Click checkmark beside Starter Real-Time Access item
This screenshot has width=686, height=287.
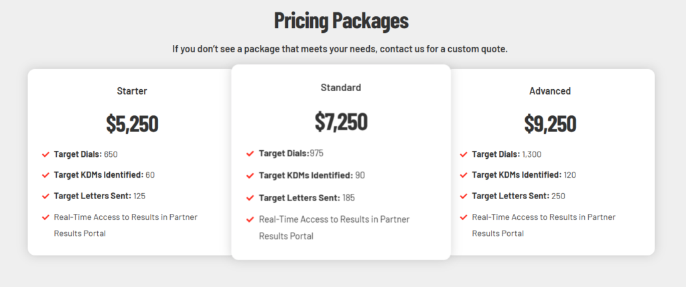[46, 217]
